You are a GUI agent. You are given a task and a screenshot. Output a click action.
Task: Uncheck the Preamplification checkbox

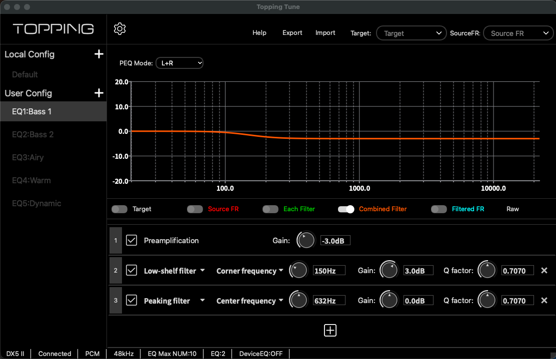tap(131, 240)
